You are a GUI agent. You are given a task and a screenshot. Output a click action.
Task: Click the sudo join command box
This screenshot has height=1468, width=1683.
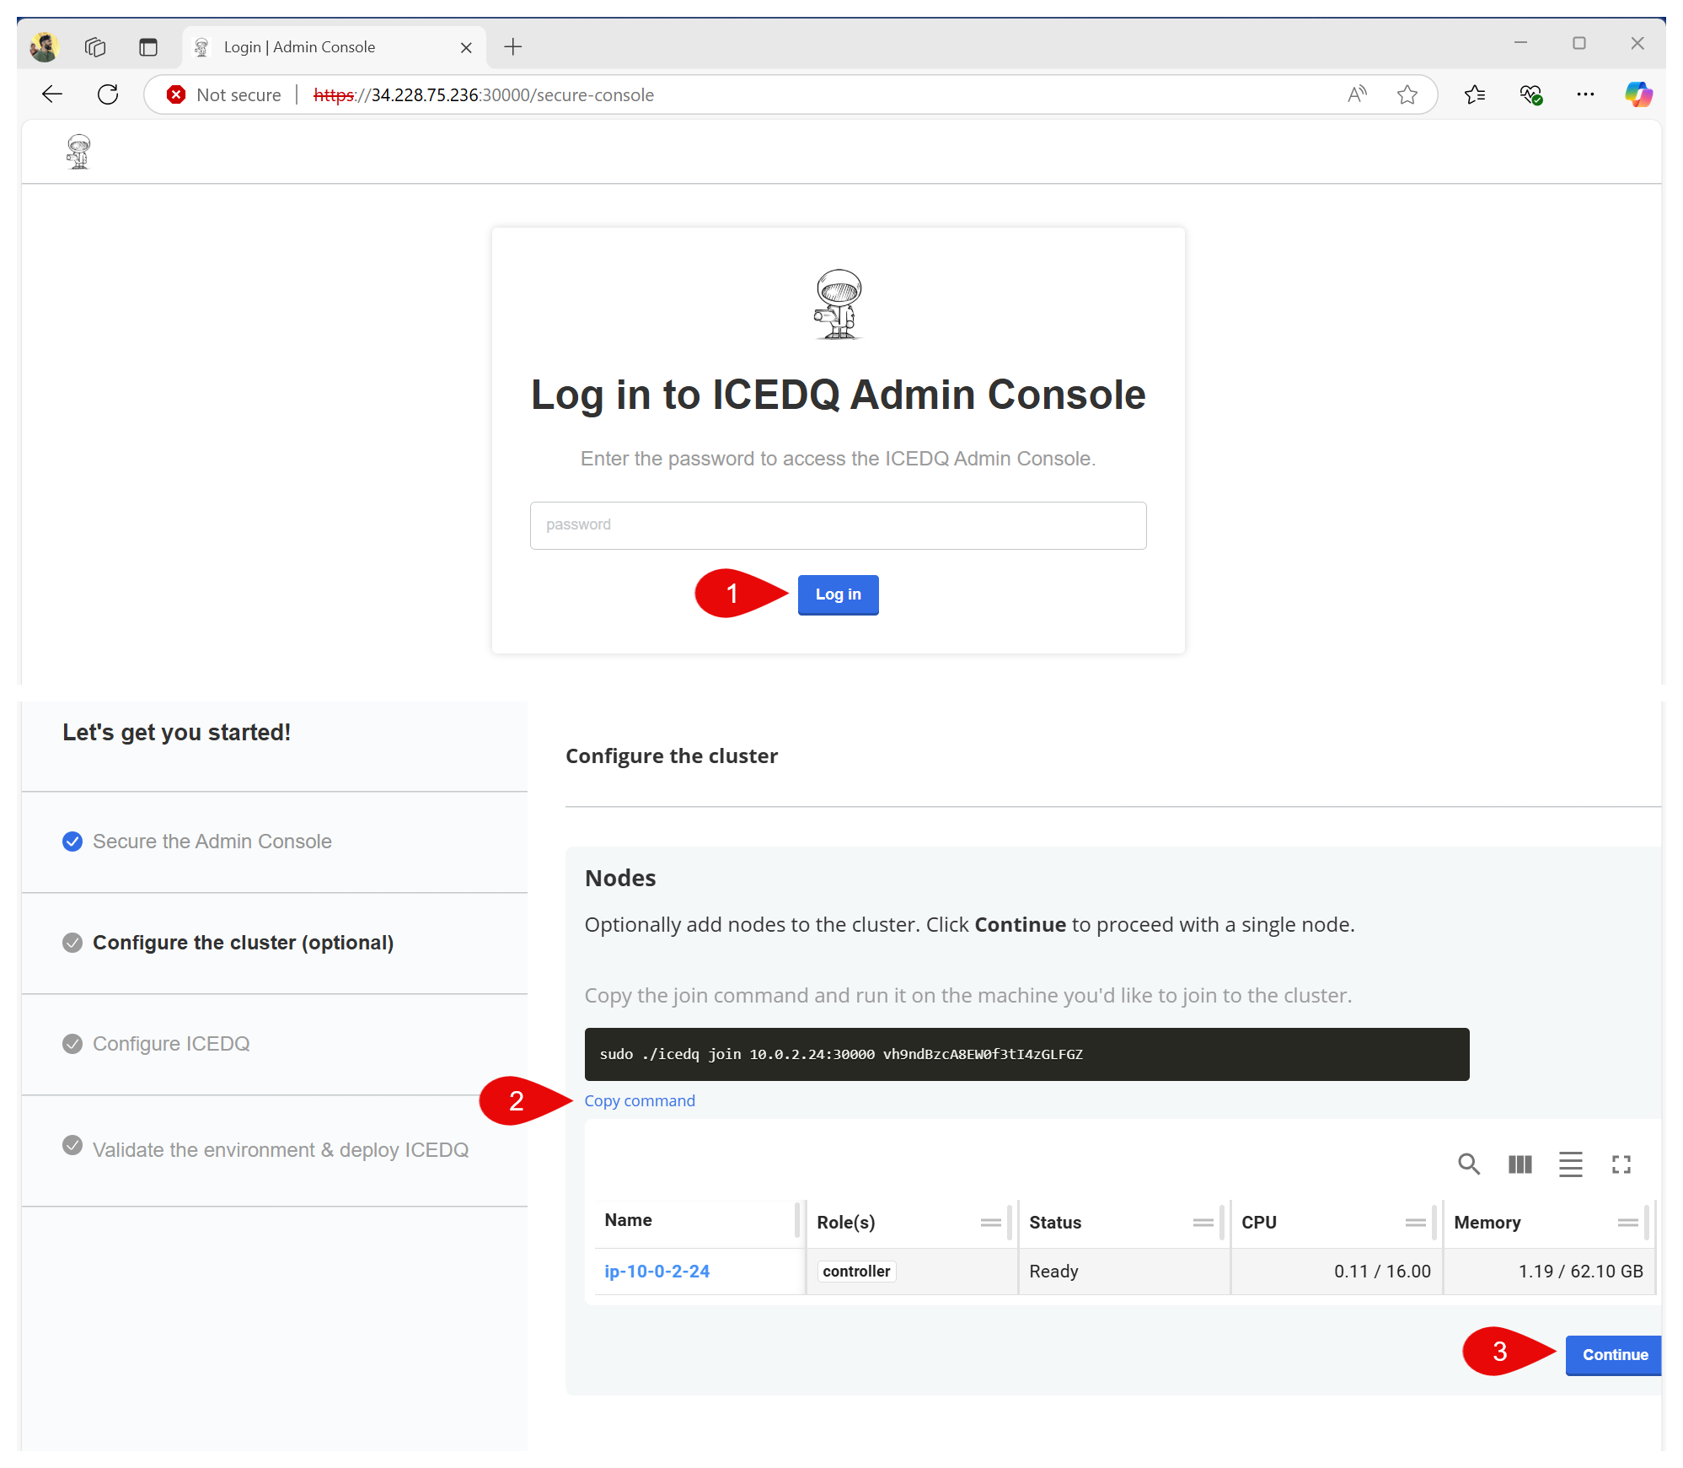point(1026,1054)
